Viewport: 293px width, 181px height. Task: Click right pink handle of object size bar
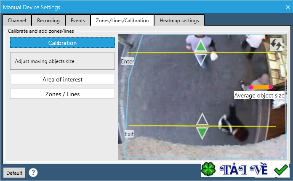click(271, 87)
